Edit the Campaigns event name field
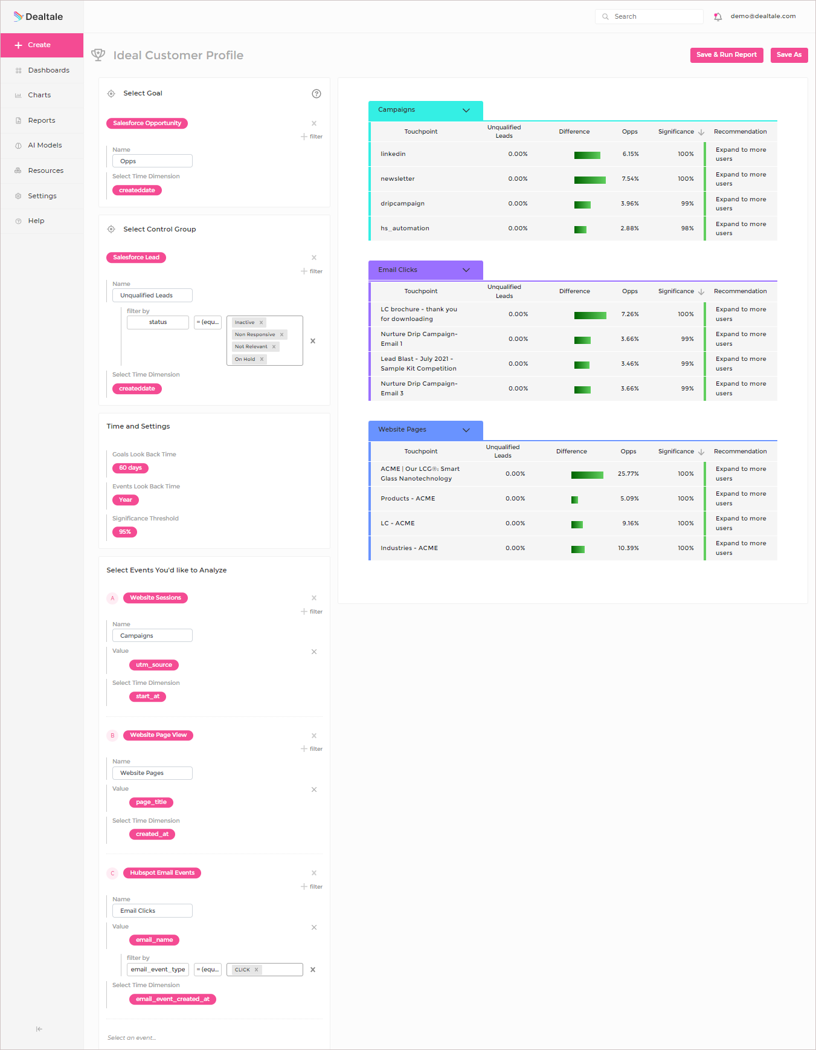816x1050 pixels. click(152, 636)
